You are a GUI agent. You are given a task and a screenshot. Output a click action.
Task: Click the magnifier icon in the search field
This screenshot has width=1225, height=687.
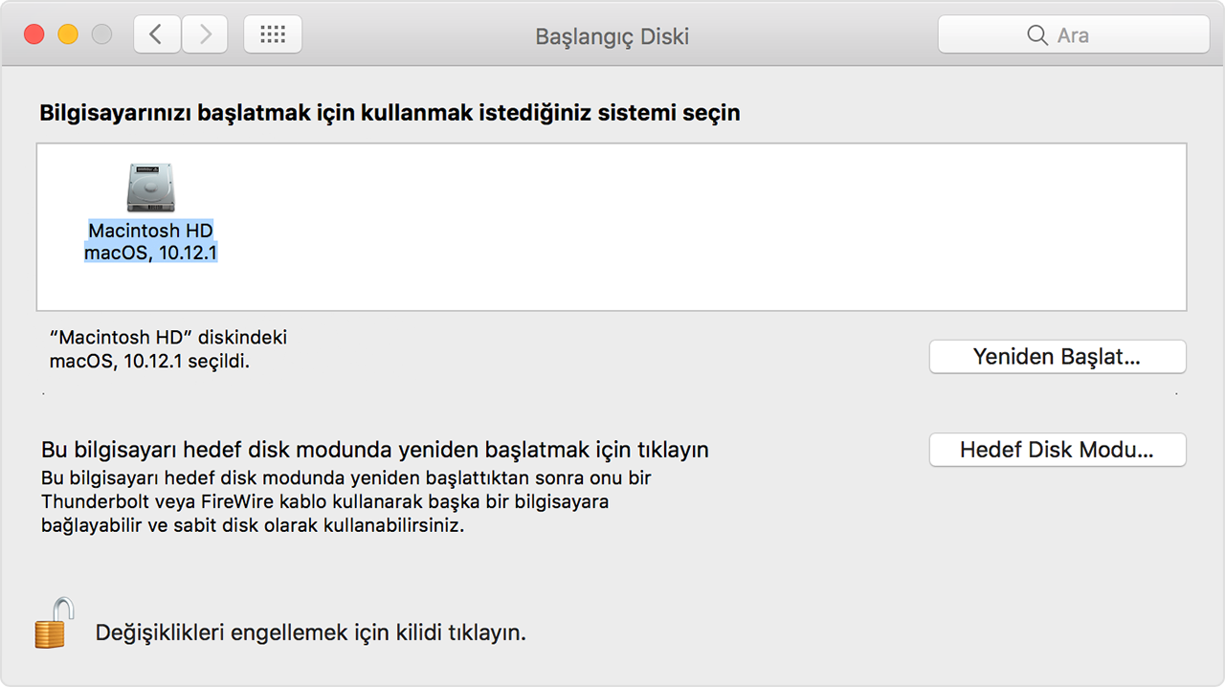(x=1037, y=35)
